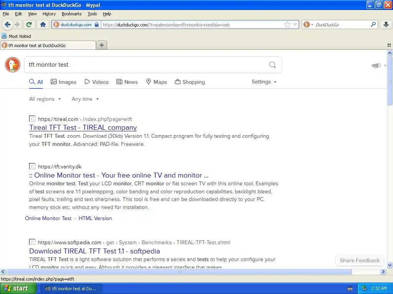This screenshot has width=393, height=294.
Task: Open the Home page button
Action: [x=43, y=24]
